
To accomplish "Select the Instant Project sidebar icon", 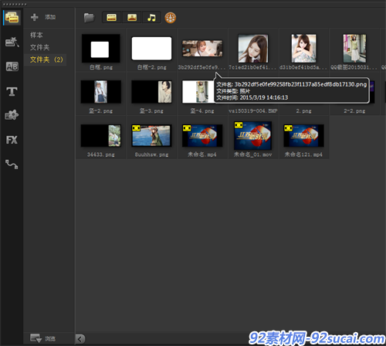I will 12,42.
